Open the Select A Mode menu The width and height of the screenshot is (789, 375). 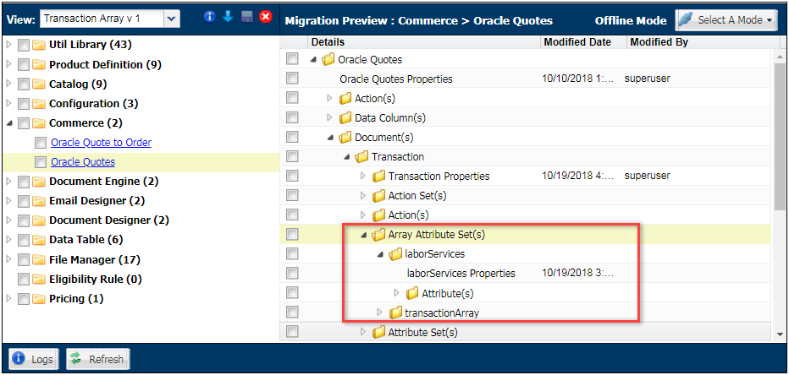(726, 19)
